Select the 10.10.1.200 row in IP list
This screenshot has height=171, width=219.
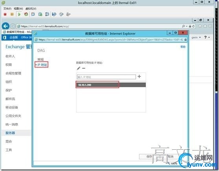[x=111, y=85]
